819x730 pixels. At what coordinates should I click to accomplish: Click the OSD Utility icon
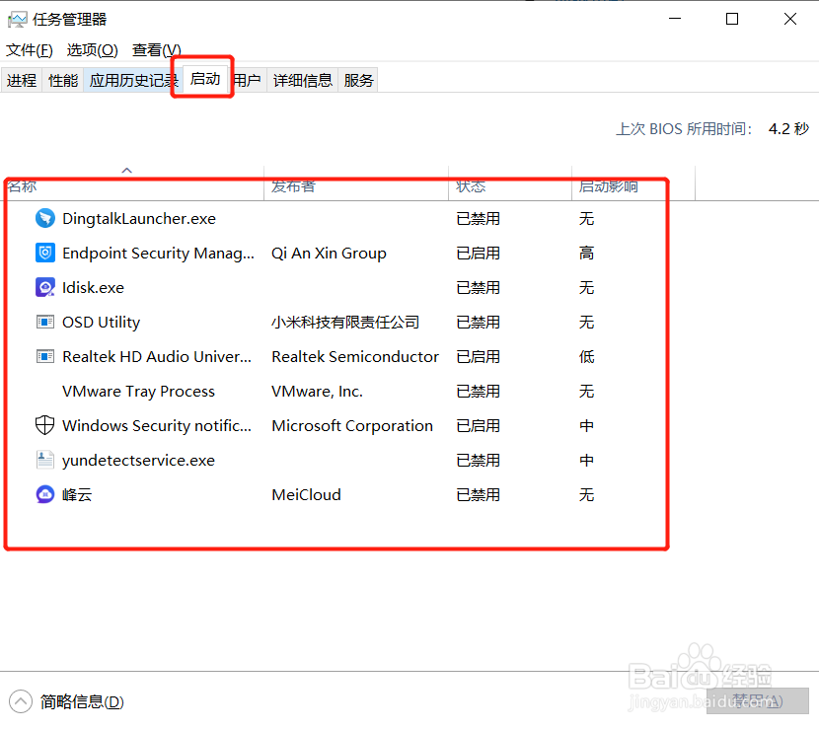pos(44,322)
